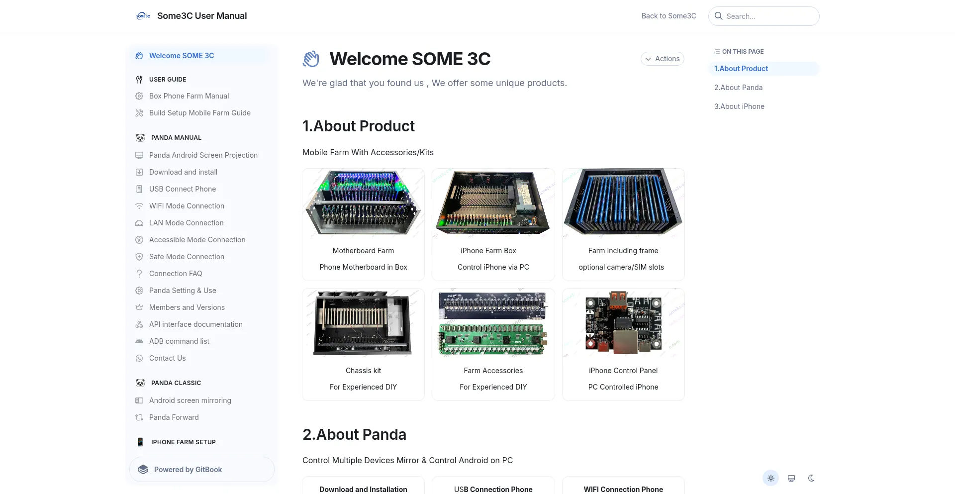
Task: Open the Farm Including frame card image
Action: pyautogui.click(x=623, y=202)
